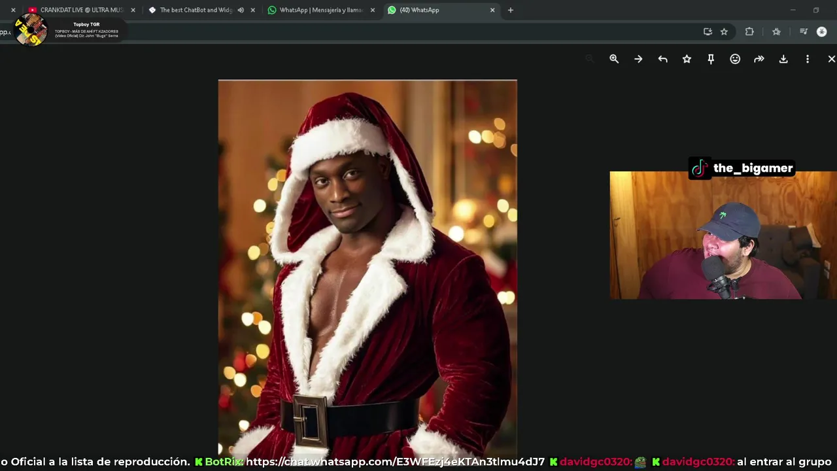Star the image in the WhatsApp viewer

click(687, 59)
